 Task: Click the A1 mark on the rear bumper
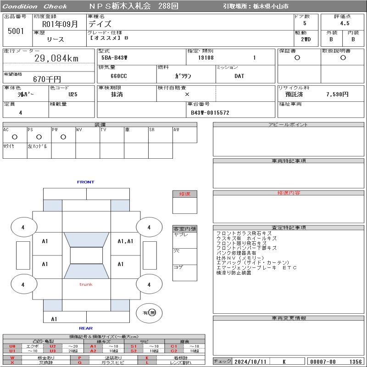point(54,319)
